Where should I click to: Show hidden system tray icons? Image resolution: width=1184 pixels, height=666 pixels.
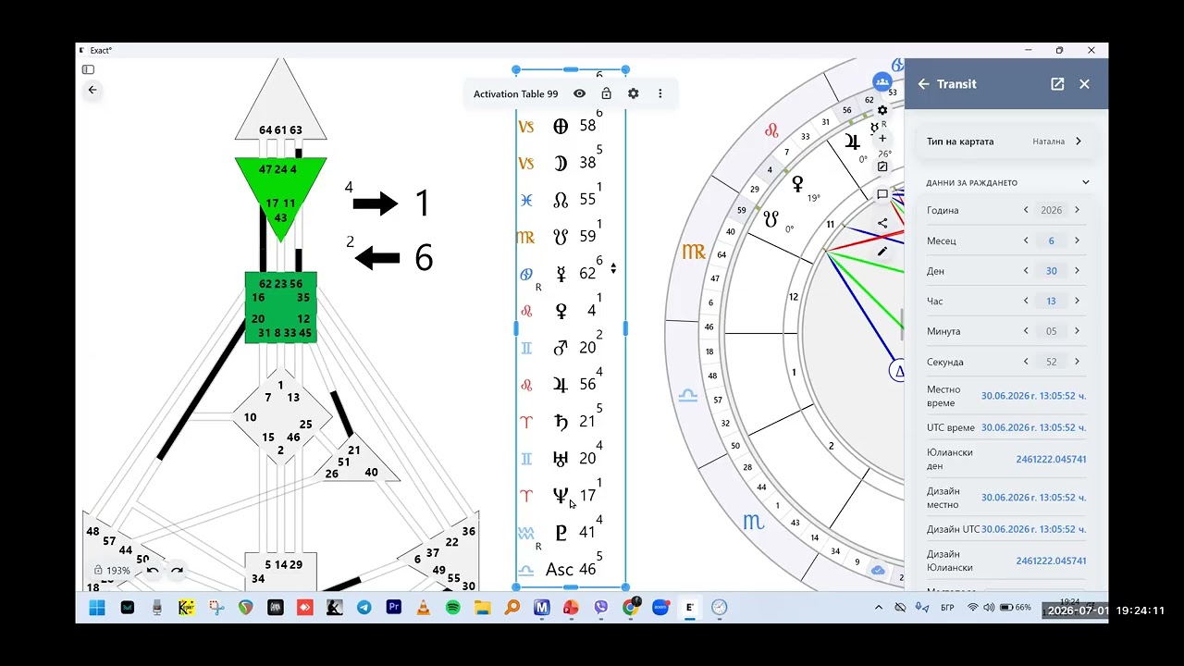point(879,608)
